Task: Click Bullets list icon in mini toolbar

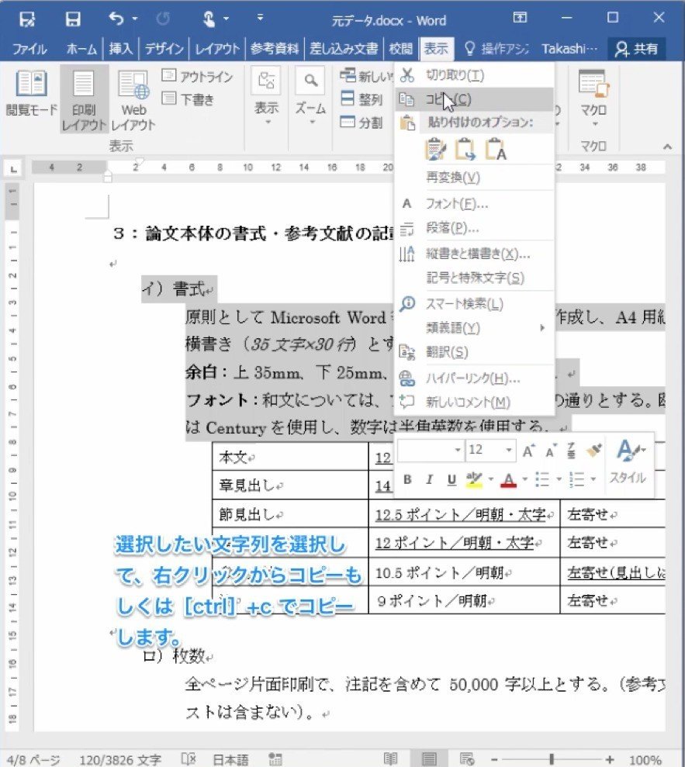Action: (x=542, y=479)
